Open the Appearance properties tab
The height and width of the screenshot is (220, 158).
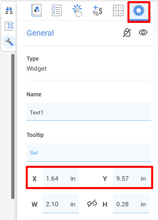coord(36,10)
